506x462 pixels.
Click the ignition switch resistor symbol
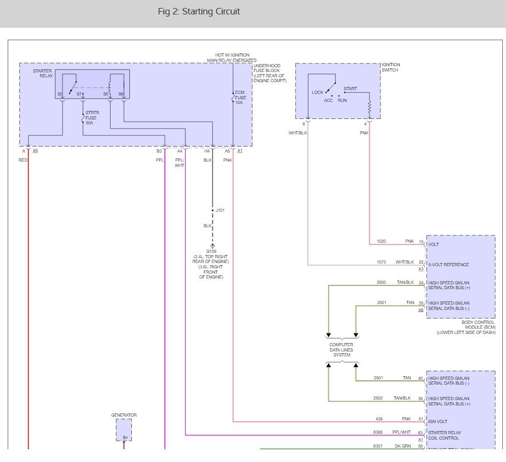(369, 108)
